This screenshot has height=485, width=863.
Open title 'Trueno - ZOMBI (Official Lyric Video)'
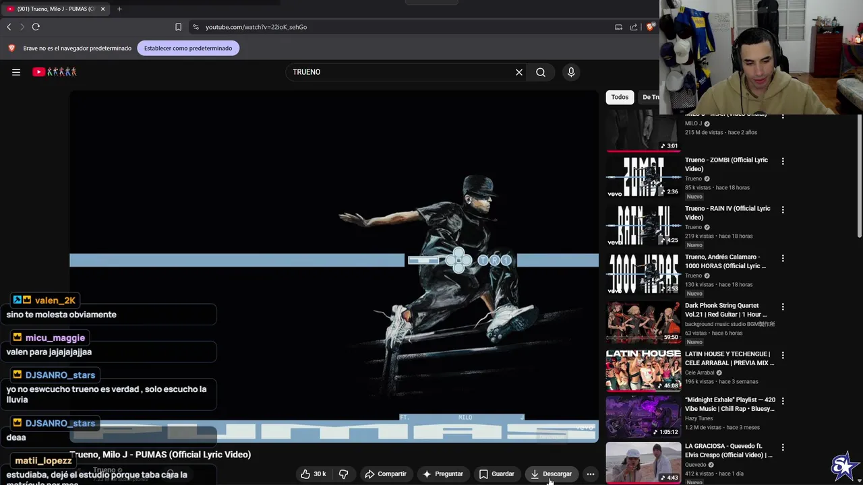click(726, 164)
